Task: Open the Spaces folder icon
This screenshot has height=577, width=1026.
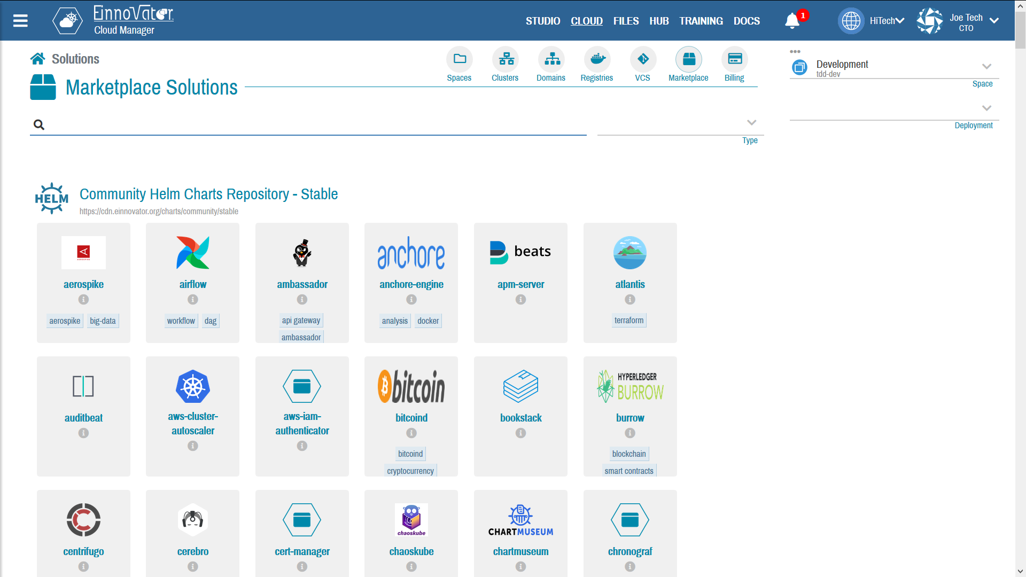Action: coord(460,59)
